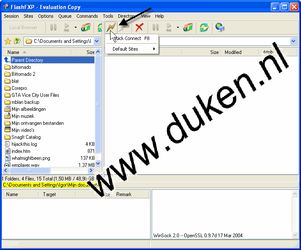Click the queue Remark column header
The height and width of the screenshot is (250, 301).
(x=131, y=194)
